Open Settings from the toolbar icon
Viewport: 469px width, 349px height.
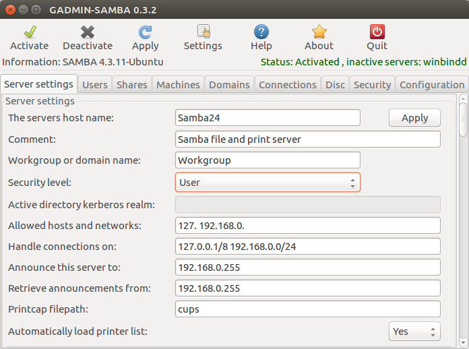click(204, 32)
